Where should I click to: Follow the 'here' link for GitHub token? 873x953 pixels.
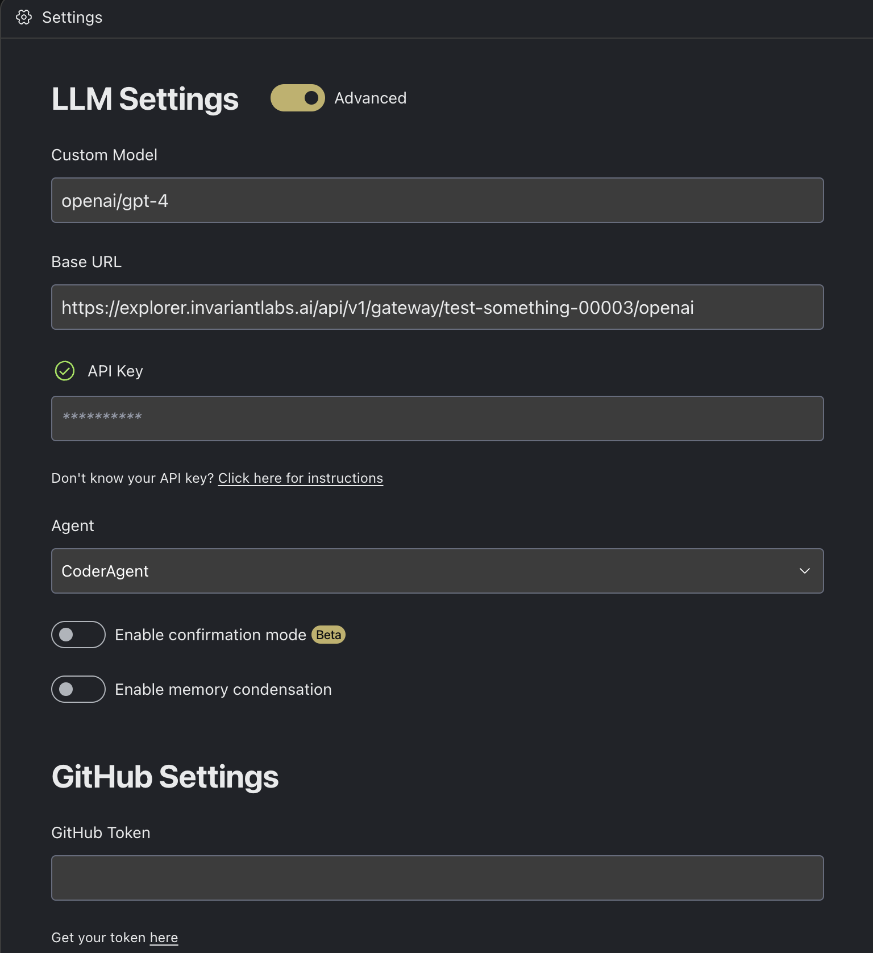(164, 938)
